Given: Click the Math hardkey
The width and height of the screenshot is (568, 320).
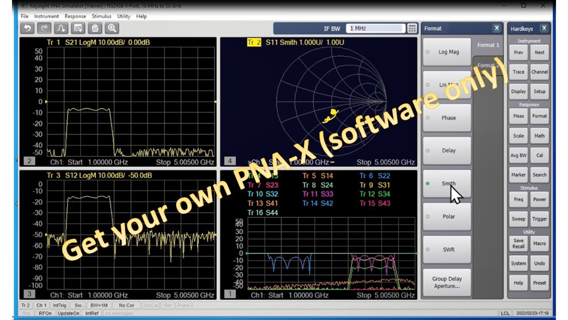Looking at the screenshot, I should (540, 136).
